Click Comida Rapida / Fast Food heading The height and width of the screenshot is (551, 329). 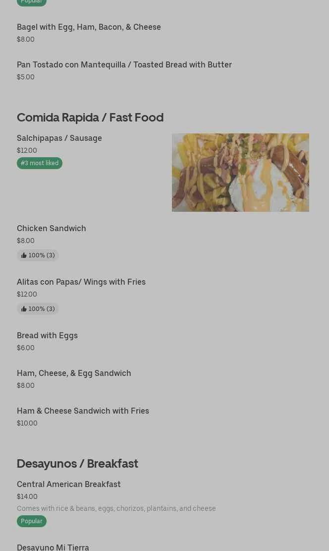pyautogui.click(x=90, y=117)
